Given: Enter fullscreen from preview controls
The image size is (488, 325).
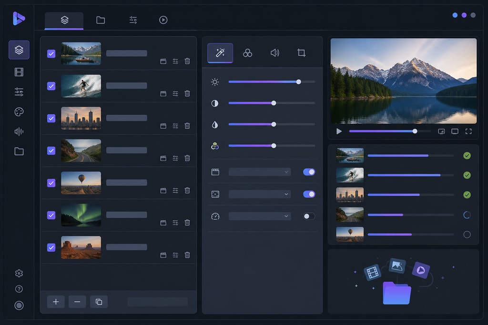Looking at the screenshot, I should [x=468, y=131].
